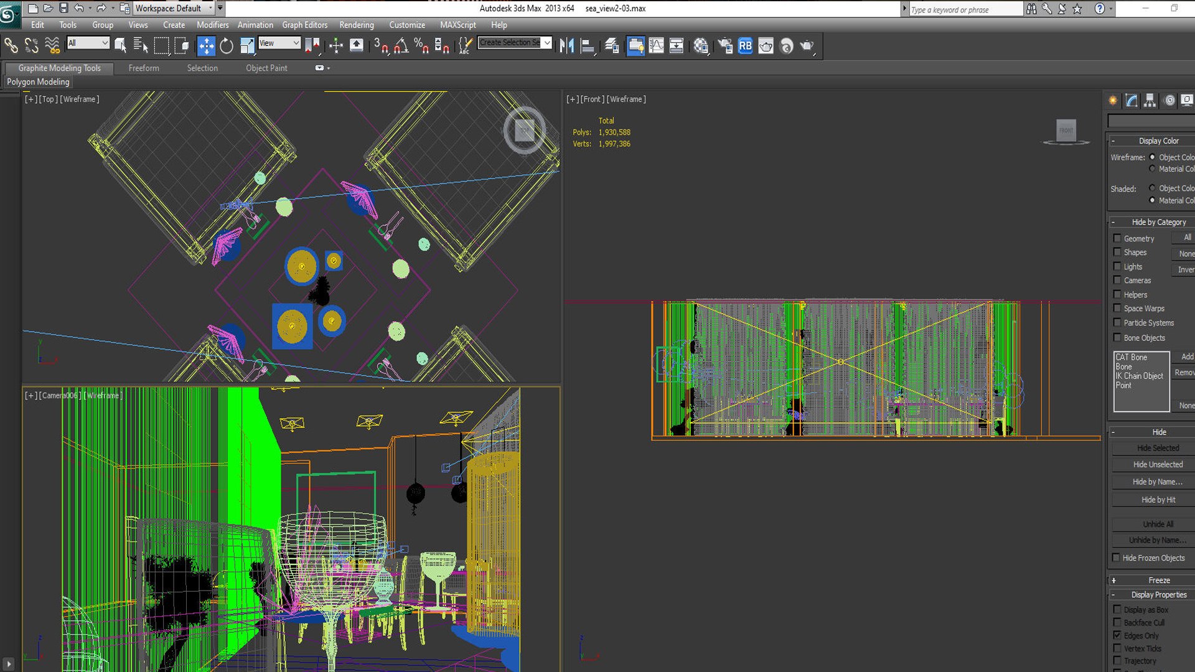Click the Align tool icon

click(x=587, y=45)
